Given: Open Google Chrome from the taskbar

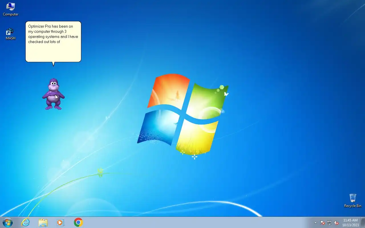Looking at the screenshot, I should pos(78,222).
